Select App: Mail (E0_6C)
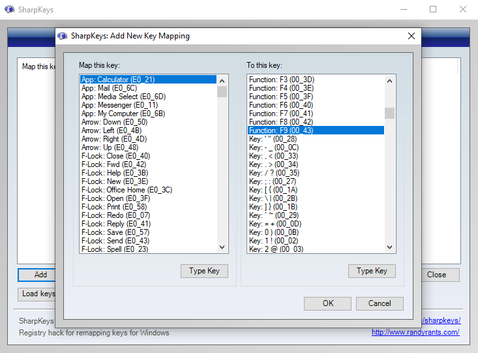Image resolution: width=478 pixels, height=353 pixels. point(149,88)
